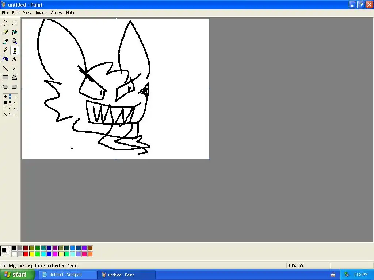The image size is (374, 280).
Task: Minimize the Paint window
Action: tap(352, 4)
